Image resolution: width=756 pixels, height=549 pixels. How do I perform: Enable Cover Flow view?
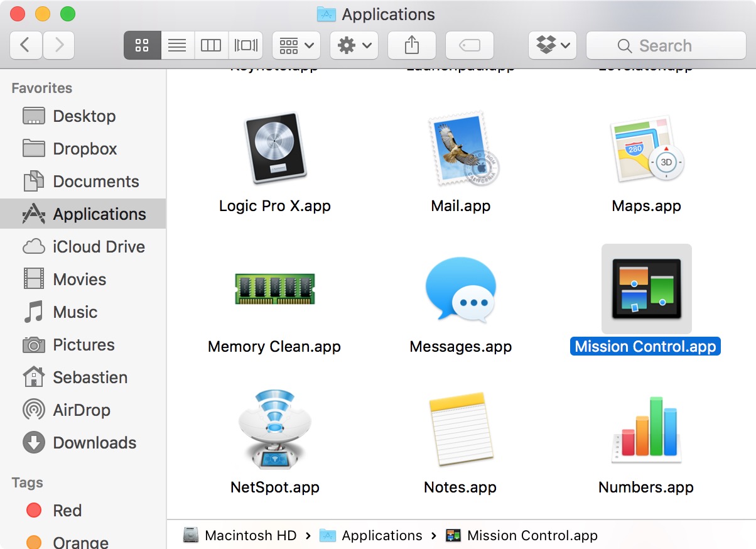click(246, 45)
